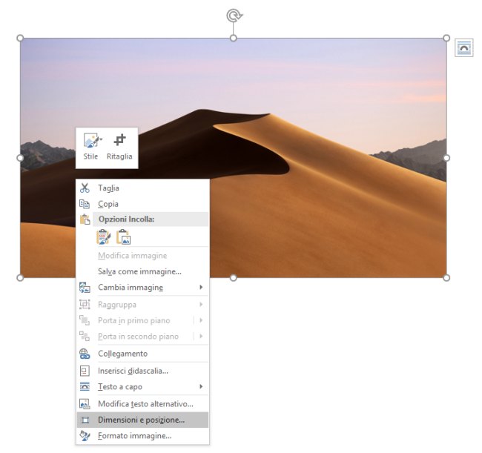Choose Formato immagine... entry

pos(142,436)
